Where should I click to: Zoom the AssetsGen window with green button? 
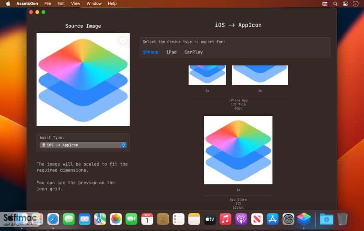(43, 12)
